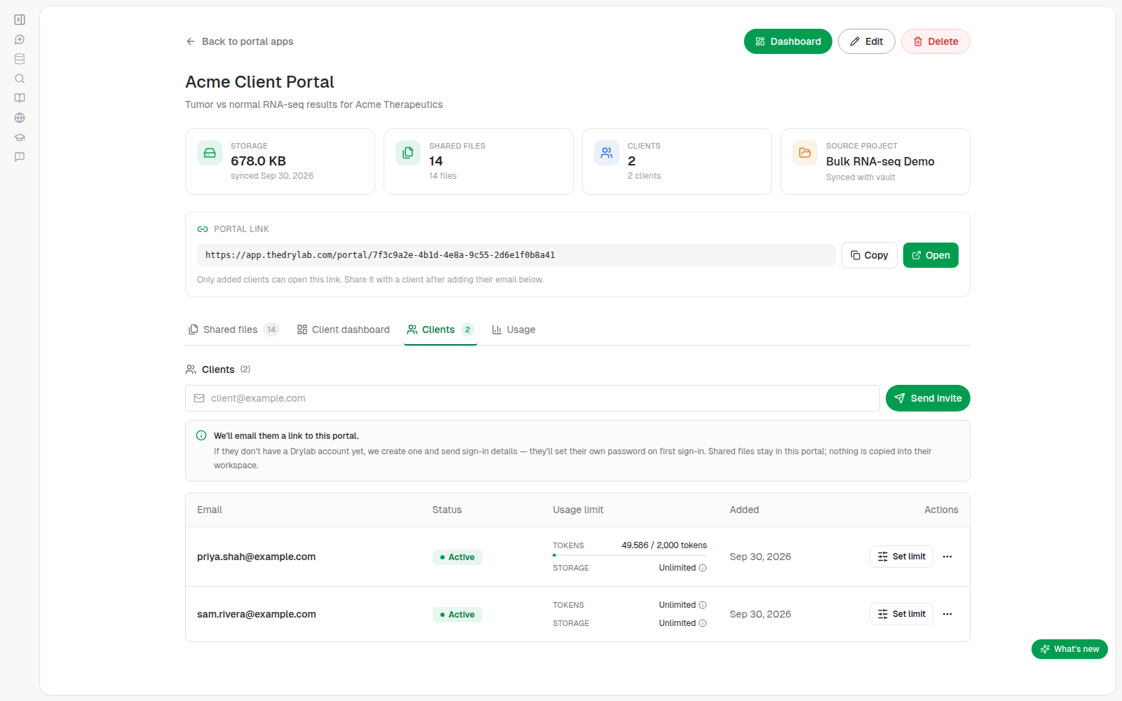Focus the client email input field

pyautogui.click(x=532, y=398)
